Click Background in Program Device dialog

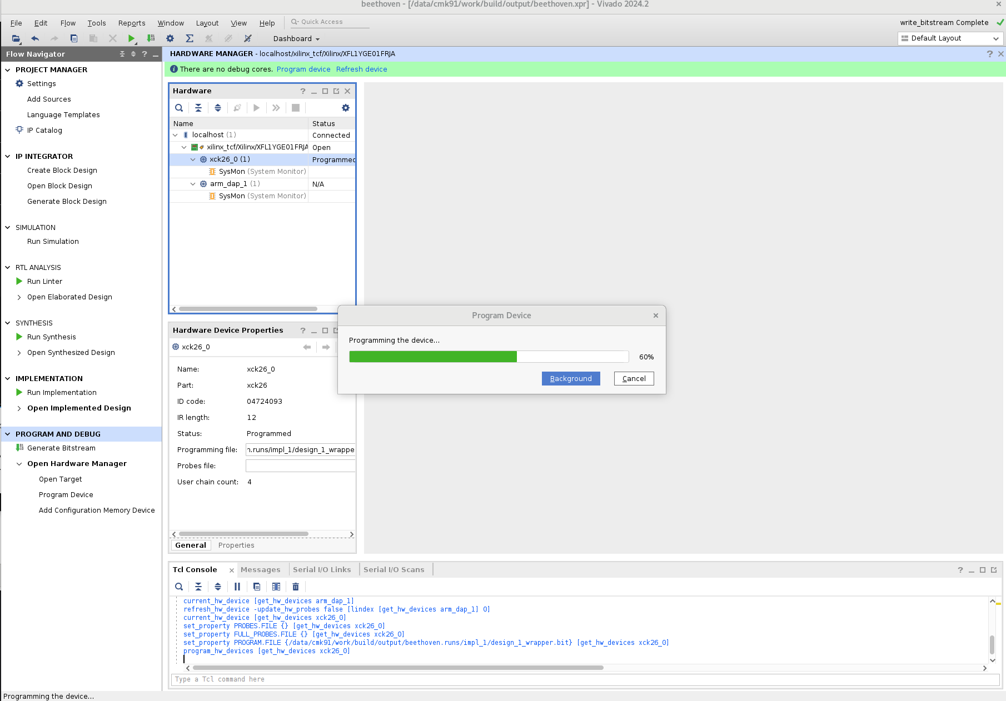pyautogui.click(x=571, y=378)
